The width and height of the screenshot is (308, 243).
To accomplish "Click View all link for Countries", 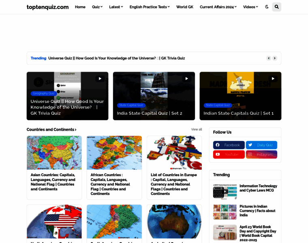I will pyautogui.click(x=196, y=130).
